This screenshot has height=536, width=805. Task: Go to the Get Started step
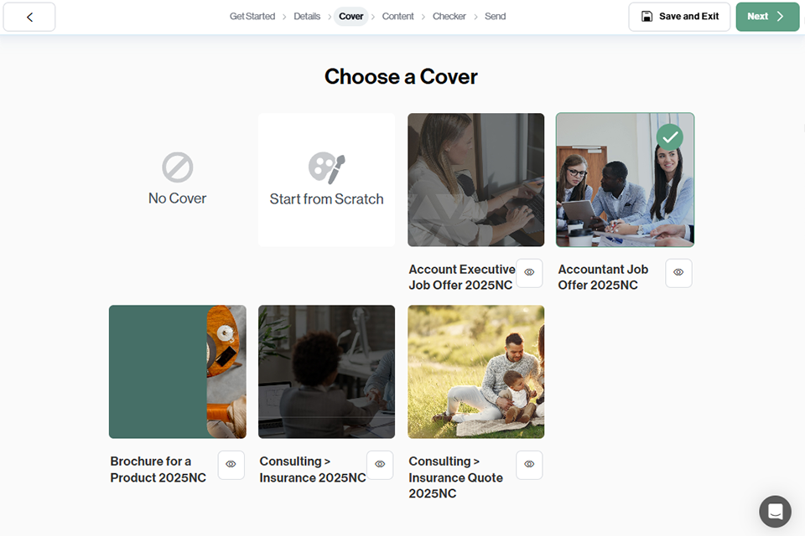(252, 17)
